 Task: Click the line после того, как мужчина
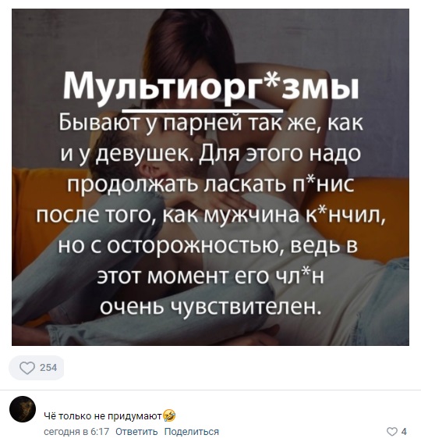[210, 216]
